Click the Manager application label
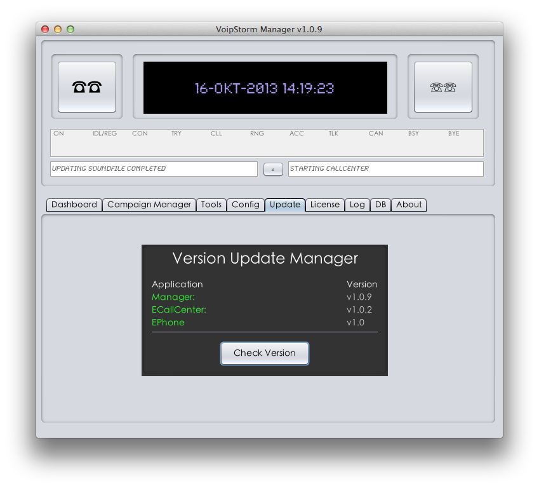This screenshot has width=539, height=488. pyautogui.click(x=173, y=297)
